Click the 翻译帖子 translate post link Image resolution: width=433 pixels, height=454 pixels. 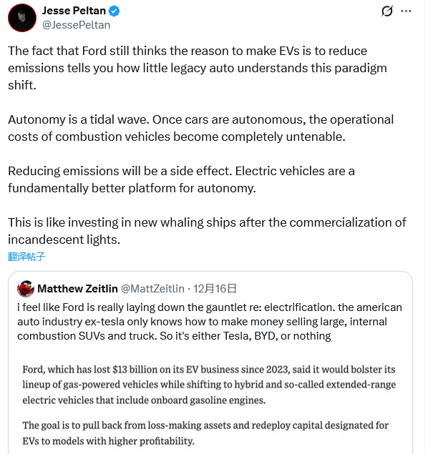point(26,257)
